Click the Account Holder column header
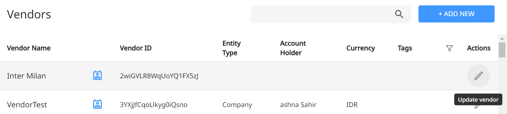Viewport: 507px width, 114px height. (293, 48)
